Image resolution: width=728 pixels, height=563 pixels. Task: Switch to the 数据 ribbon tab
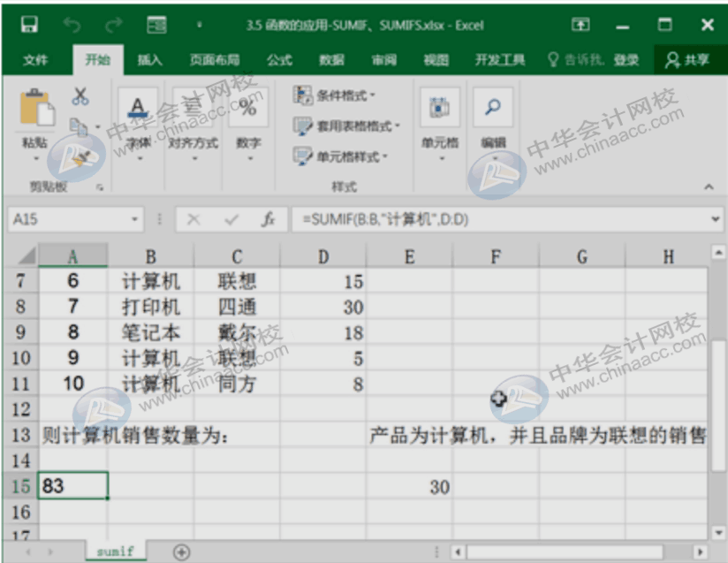(x=331, y=59)
